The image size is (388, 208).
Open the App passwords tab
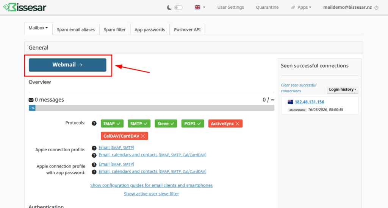click(x=150, y=29)
